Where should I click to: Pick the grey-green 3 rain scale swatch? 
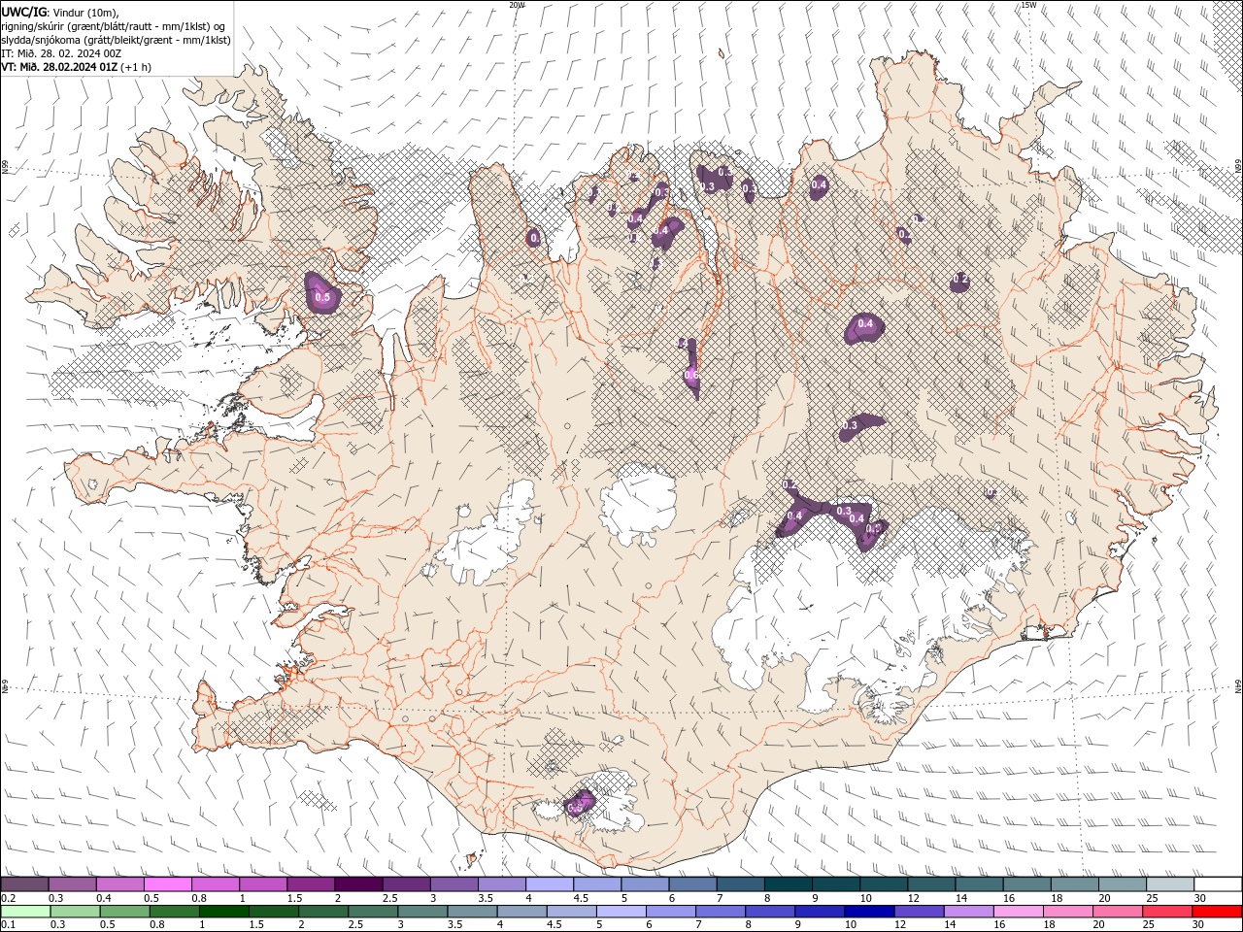421,912
